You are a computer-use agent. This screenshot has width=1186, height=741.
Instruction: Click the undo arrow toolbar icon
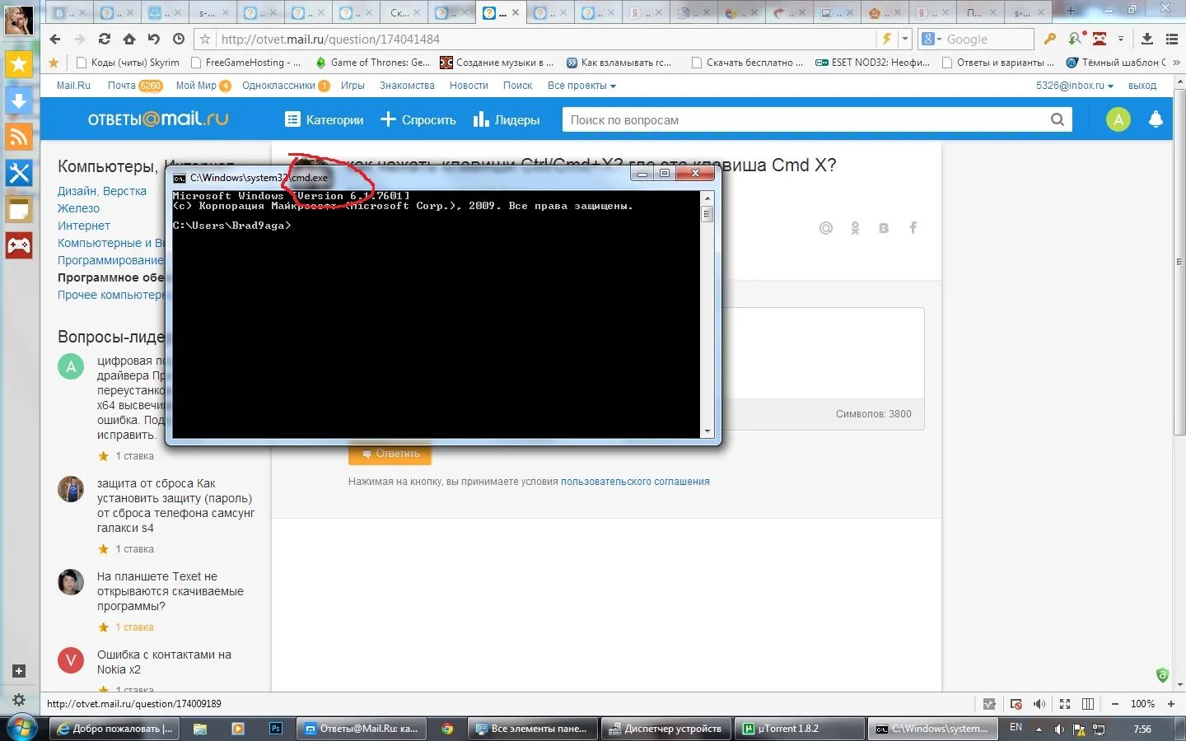click(x=154, y=39)
